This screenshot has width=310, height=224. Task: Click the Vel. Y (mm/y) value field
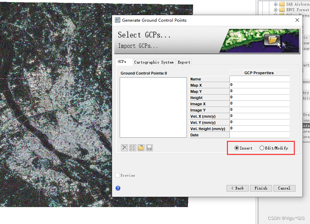[259, 122]
